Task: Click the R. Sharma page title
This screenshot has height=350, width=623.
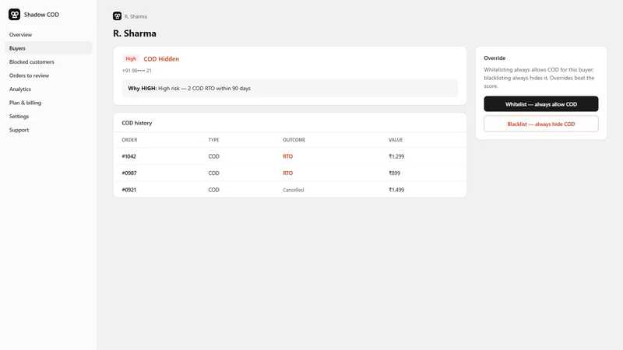Action: [x=135, y=33]
